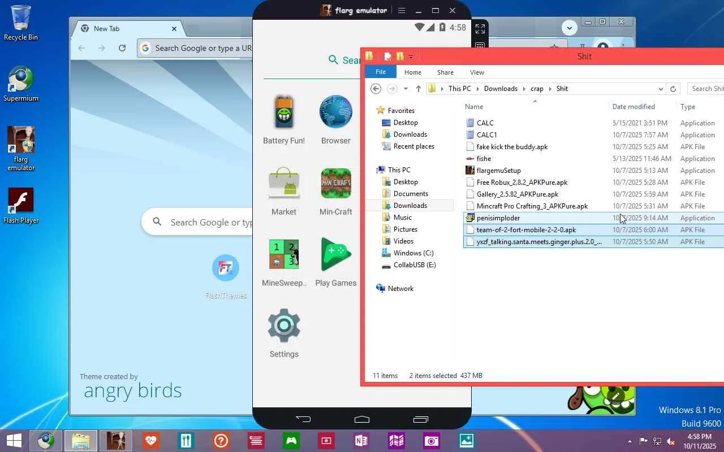Image resolution: width=724 pixels, height=452 pixels.
Task: Tap the Android back navigation button
Action: pos(303,419)
